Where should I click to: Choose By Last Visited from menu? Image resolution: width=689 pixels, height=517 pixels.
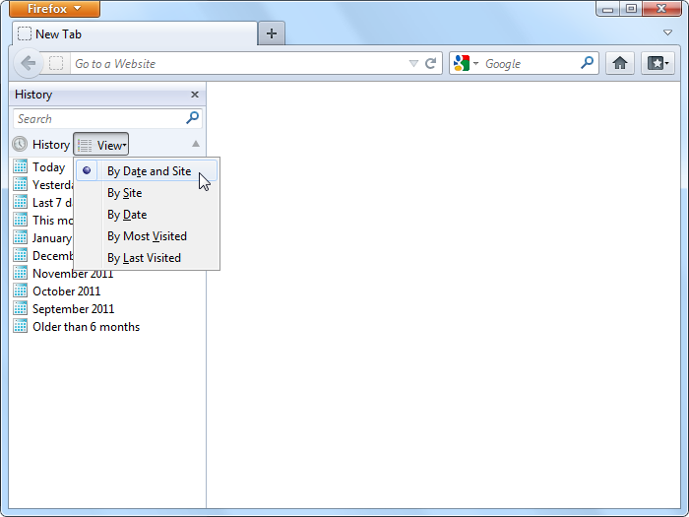tap(144, 258)
